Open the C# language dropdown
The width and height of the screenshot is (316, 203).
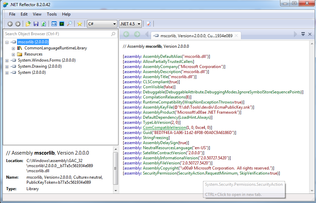click(x=102, y=24)
